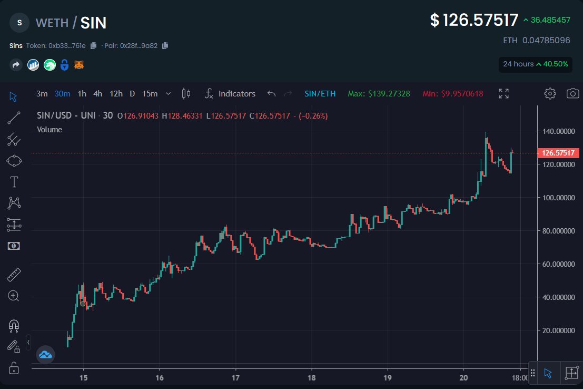
Task: Select the pitchfork drawing tool
Action: coord(14,140)
